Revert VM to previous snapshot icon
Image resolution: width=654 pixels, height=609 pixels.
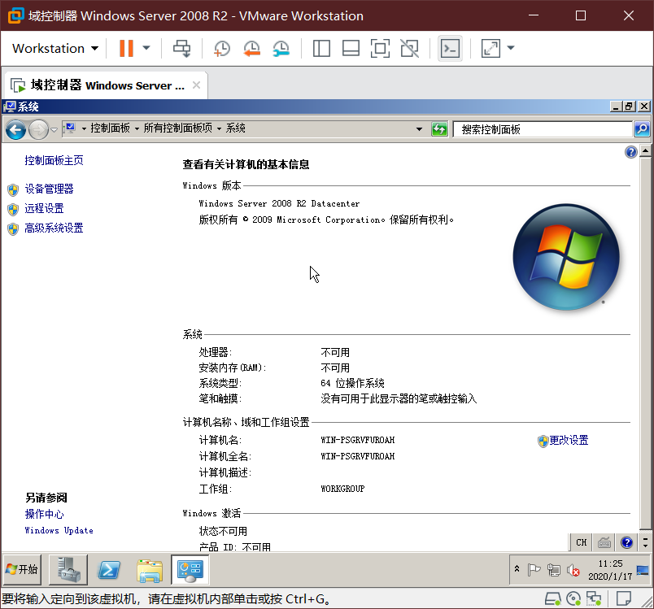click(x=251, y=48)
